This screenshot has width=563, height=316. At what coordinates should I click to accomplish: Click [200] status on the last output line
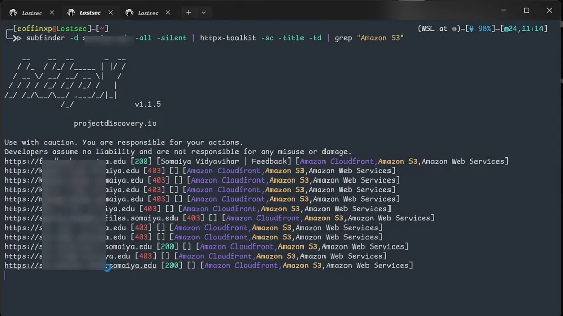coord(171,266)
